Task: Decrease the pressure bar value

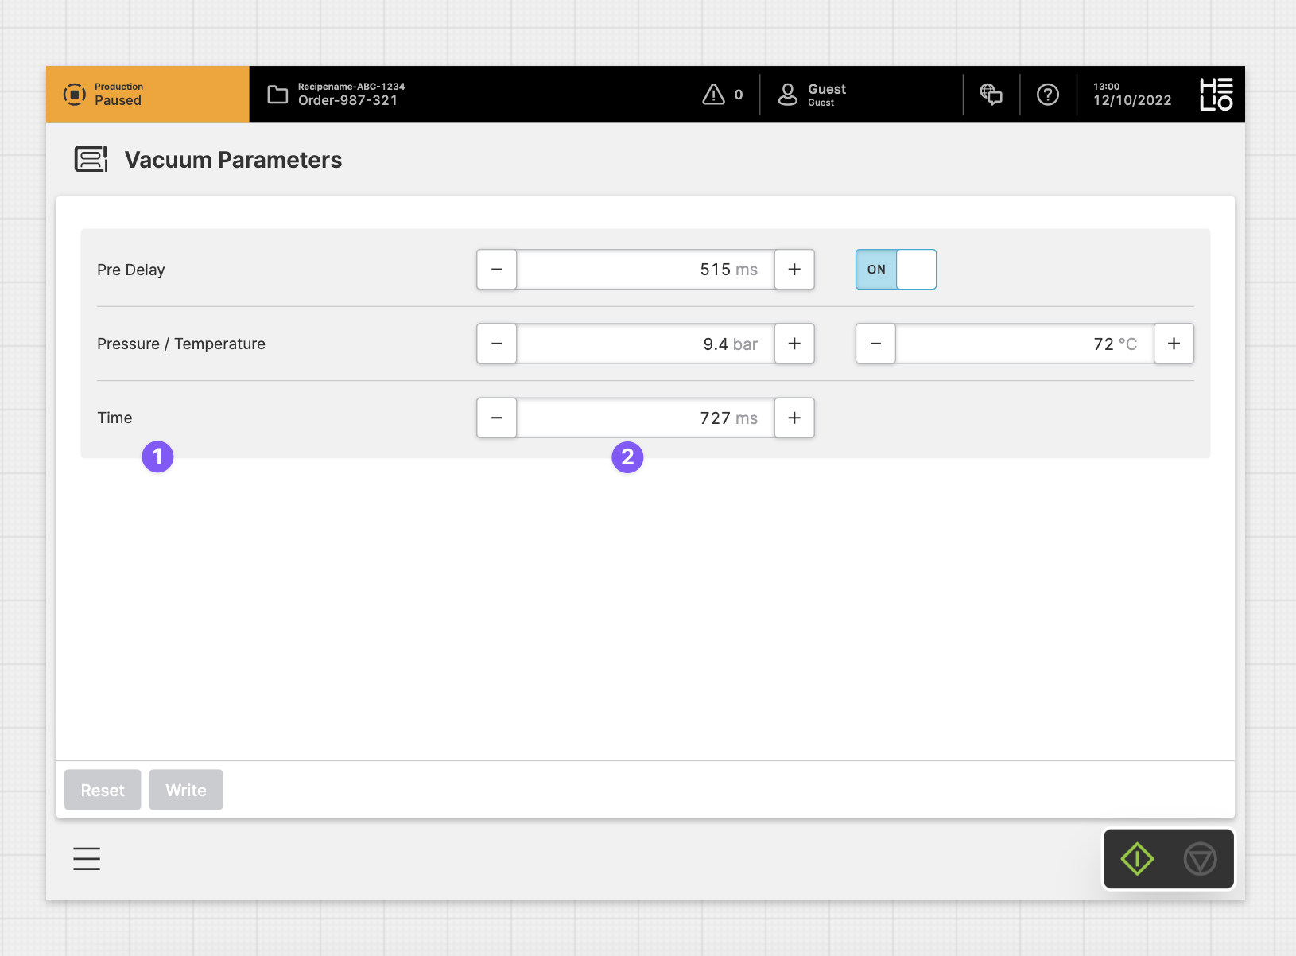Action: (497, 344)
